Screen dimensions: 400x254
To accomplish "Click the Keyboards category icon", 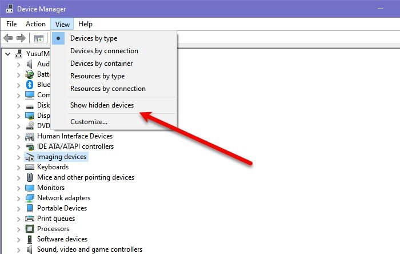I will point(30,167).
